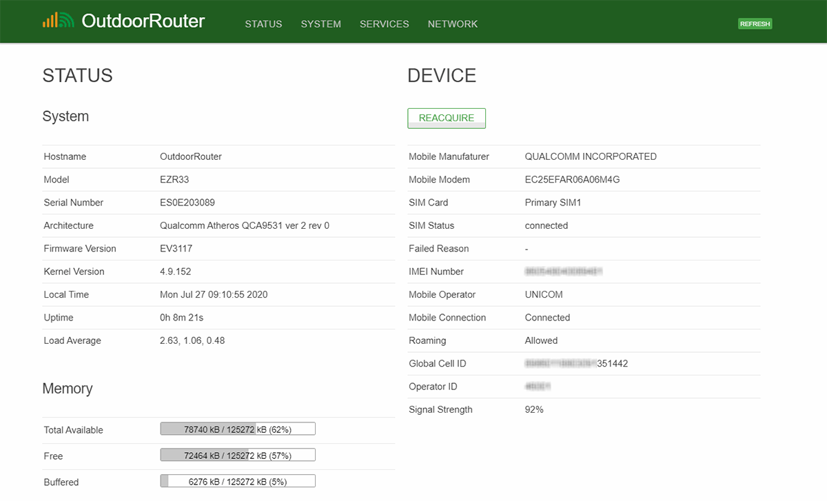
Task: Click the Mobile Manufaturer label
Action: tap(449, 156)
